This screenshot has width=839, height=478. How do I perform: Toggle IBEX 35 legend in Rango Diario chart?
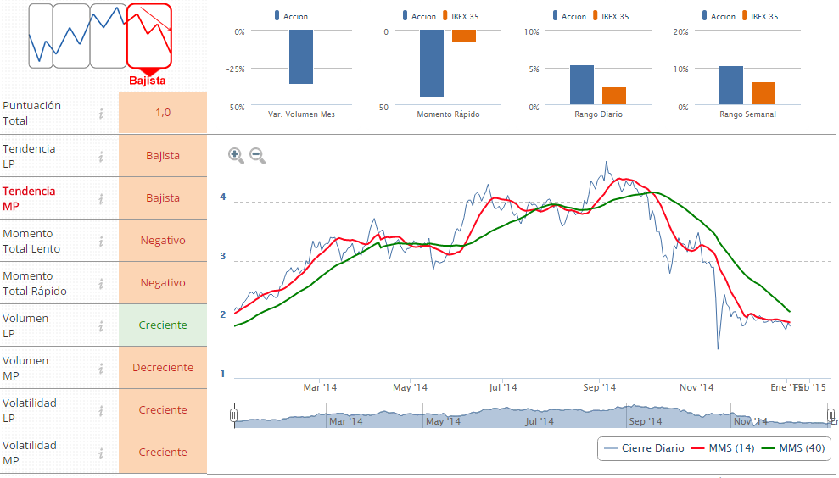[x=611, y=16]
